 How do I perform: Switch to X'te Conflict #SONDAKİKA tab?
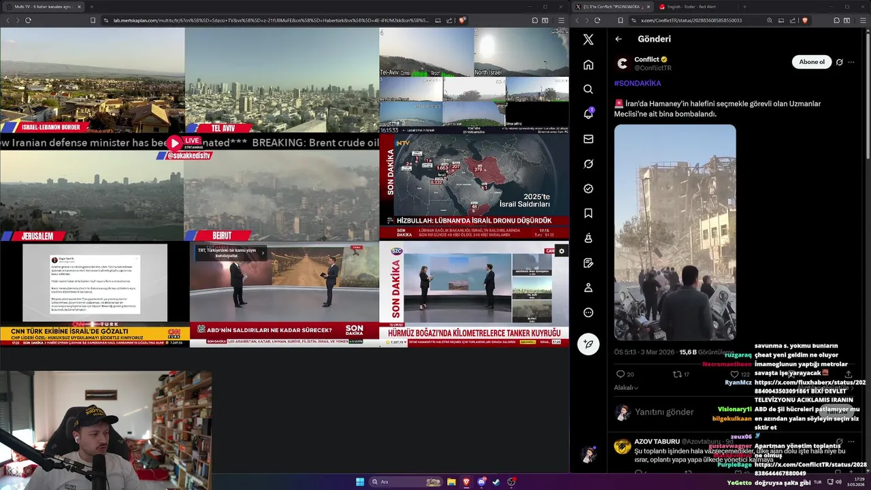614,7
